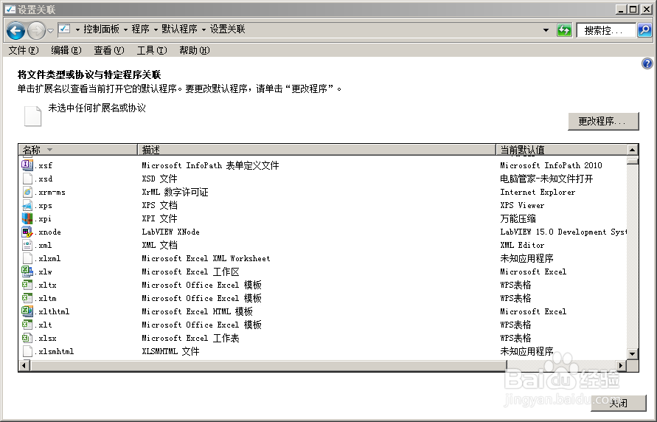
Task: Select the .xltm template icon
Action: (27, 298)
